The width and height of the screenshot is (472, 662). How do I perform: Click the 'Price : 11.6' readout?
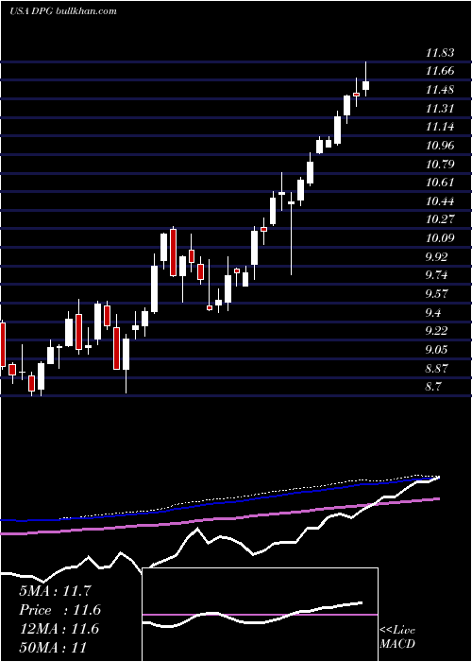pyautogui.click(x=59, y=610)
